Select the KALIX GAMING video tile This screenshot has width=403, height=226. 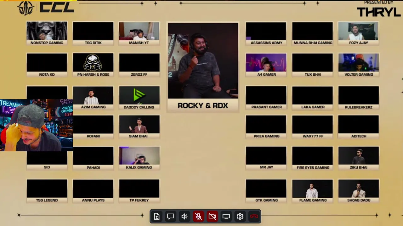(x=139, y=158)
